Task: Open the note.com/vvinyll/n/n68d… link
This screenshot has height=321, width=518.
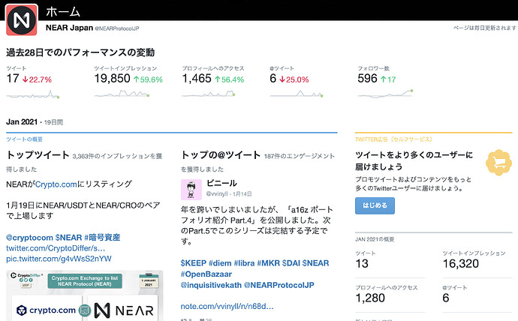Action: pos(227,306)
